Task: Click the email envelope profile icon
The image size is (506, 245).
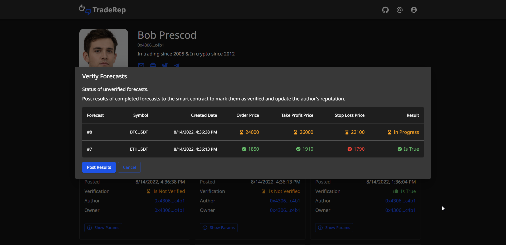Action: click(x=141, y=65)
